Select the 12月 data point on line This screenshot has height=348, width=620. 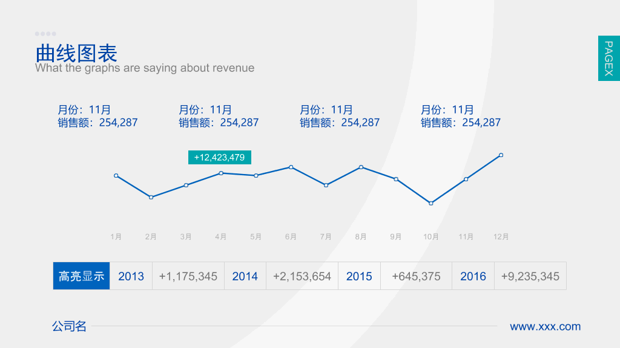click(x=501, y=155)
